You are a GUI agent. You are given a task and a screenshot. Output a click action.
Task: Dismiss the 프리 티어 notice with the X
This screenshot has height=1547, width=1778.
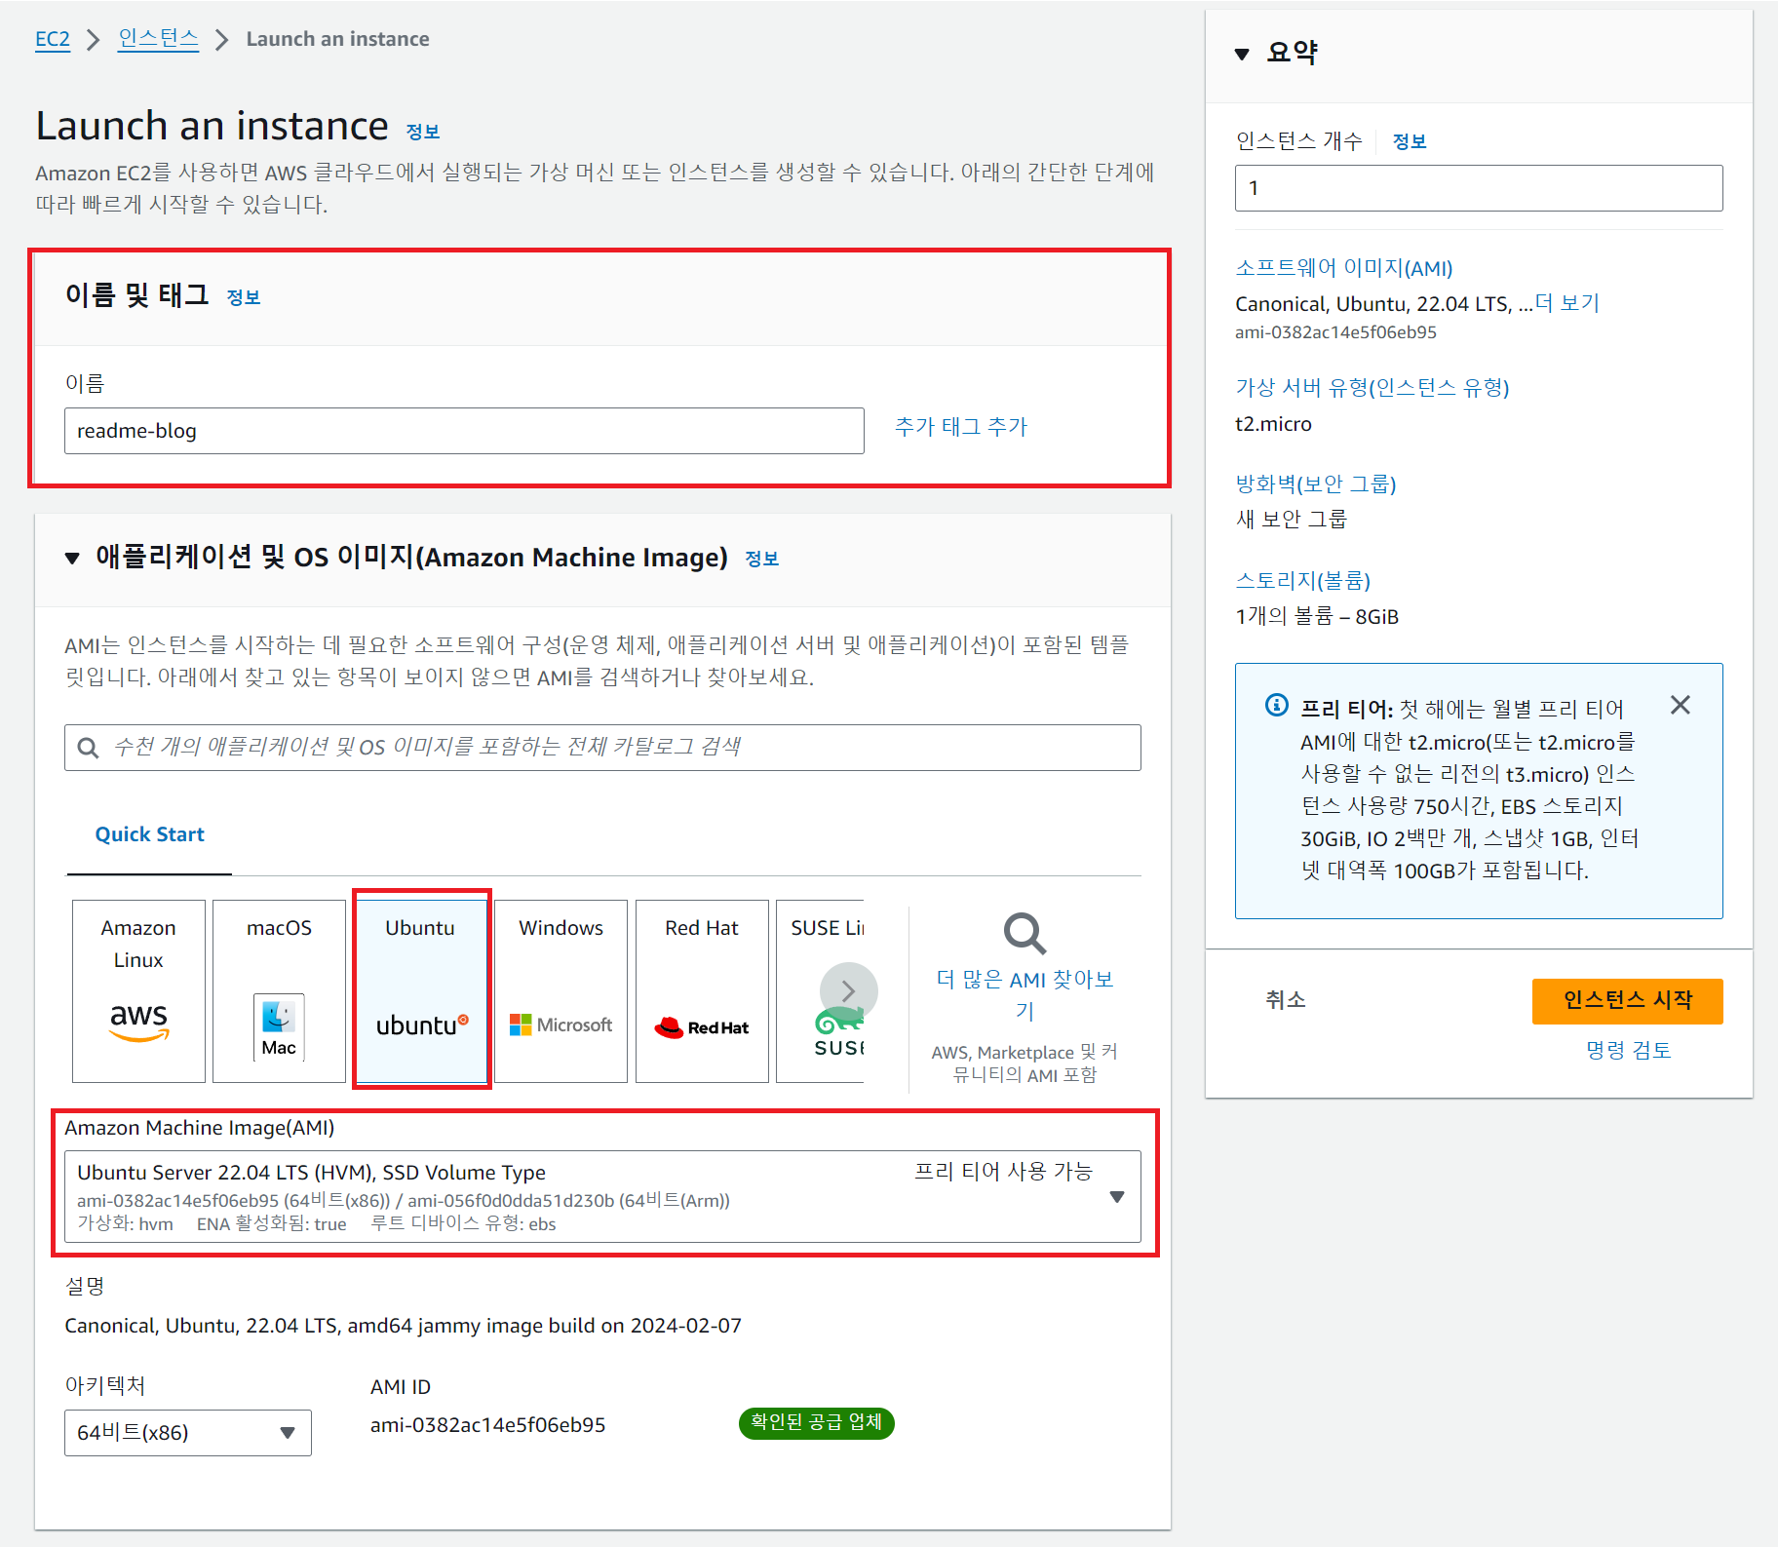point(1681,705)
